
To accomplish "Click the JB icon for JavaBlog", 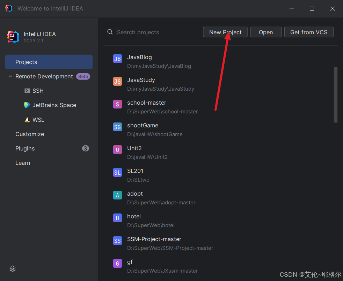I will tap(117, 59).
